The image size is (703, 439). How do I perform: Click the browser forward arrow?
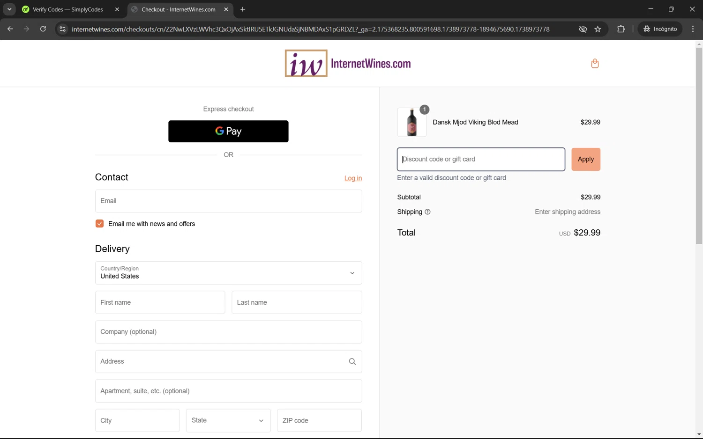pos(26,29)
